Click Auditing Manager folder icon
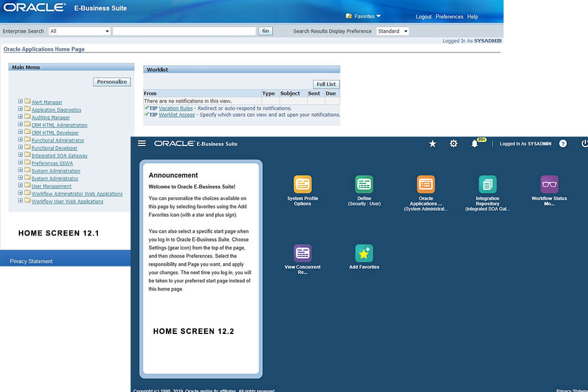 [27, 116]
